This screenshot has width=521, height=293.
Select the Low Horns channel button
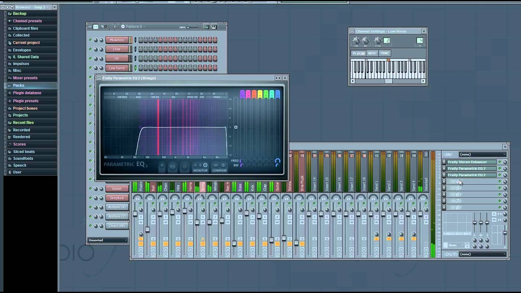(117, 68)
